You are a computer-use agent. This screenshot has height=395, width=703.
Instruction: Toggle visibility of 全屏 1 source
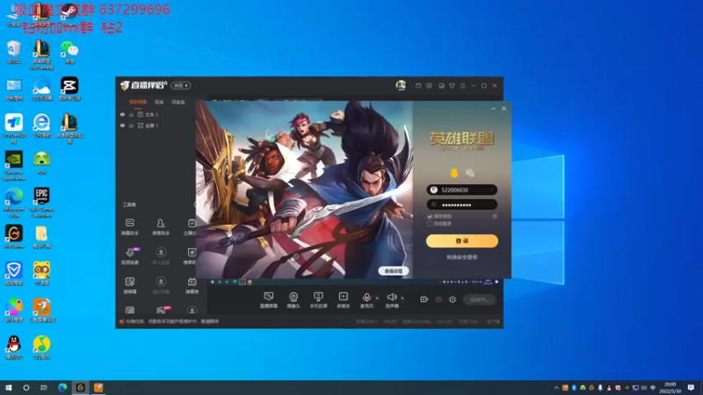(122, 126)
